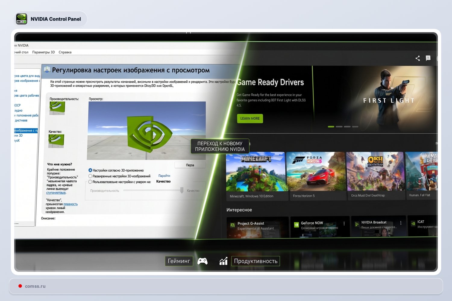Click the gamepad icon next to Гейминг
Screen dimensions: 452x301
pyautogui.click(x=202, y=261)
